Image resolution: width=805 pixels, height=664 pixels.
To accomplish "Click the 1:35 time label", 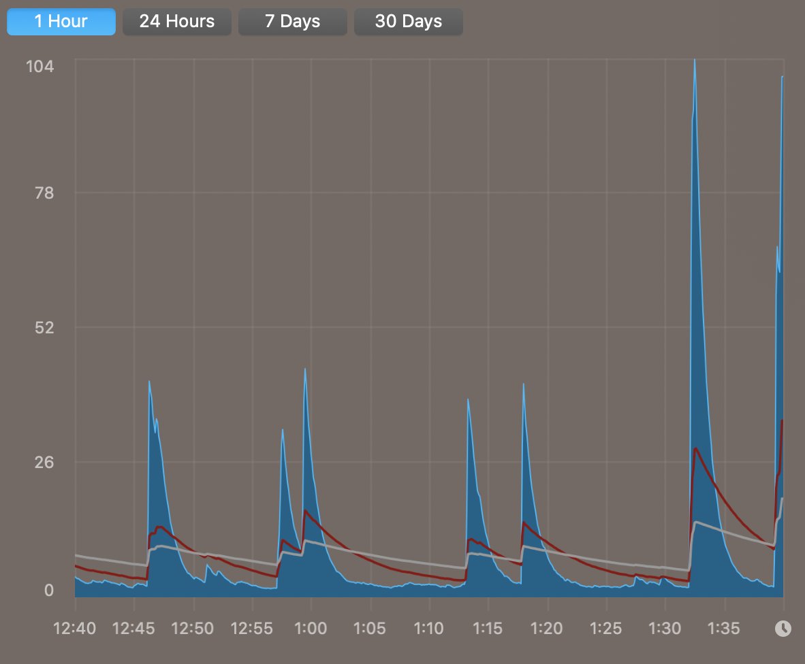I will coord(724,628).
